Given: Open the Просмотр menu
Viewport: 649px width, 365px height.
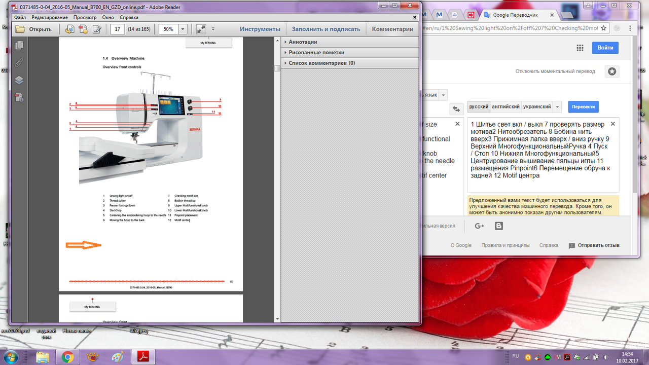Looking at the screenshot, I should [85, 17].
